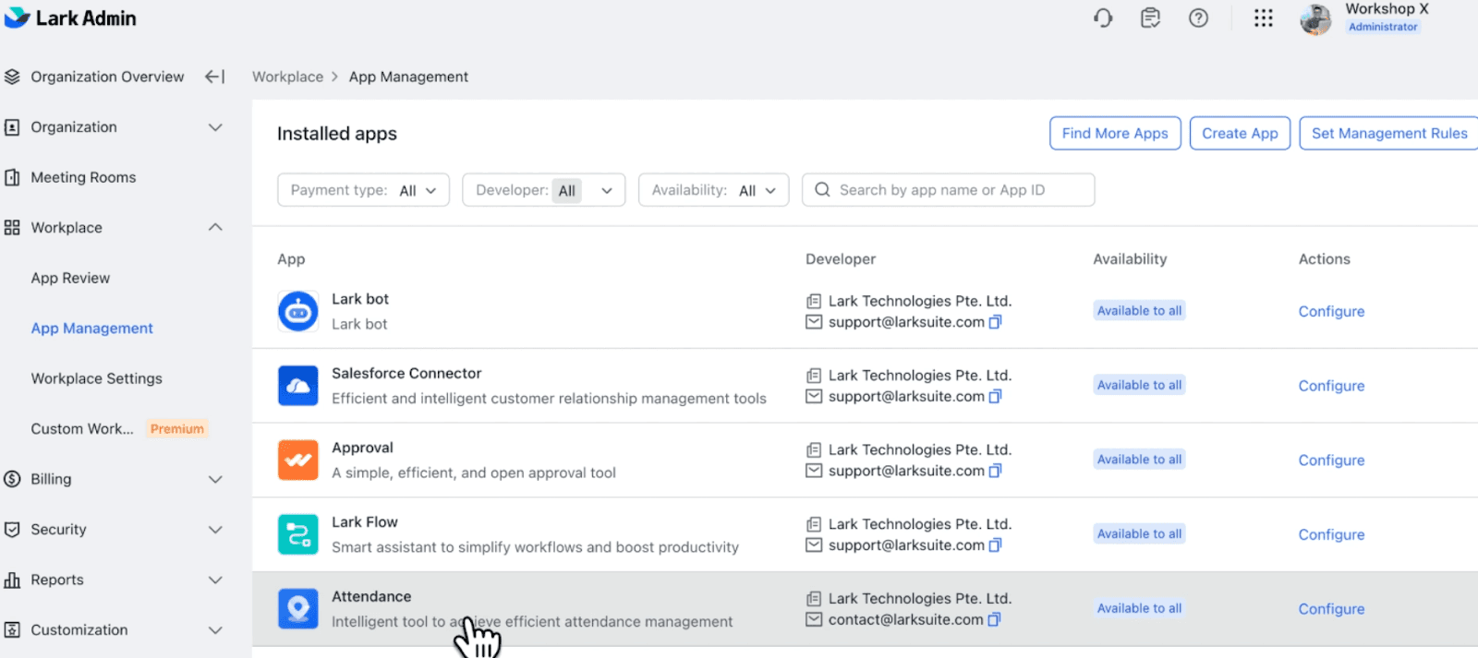
Task: Configure the Salesforce Connector app
Action: (x=1331, y=386)
